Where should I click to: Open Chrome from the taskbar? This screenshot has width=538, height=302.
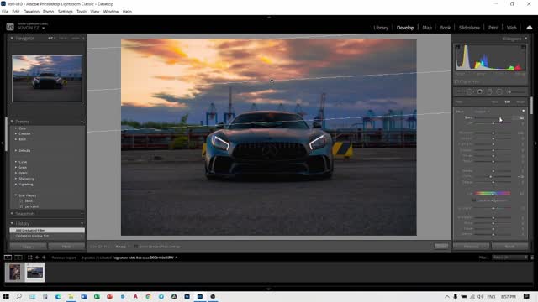(148, 296)
